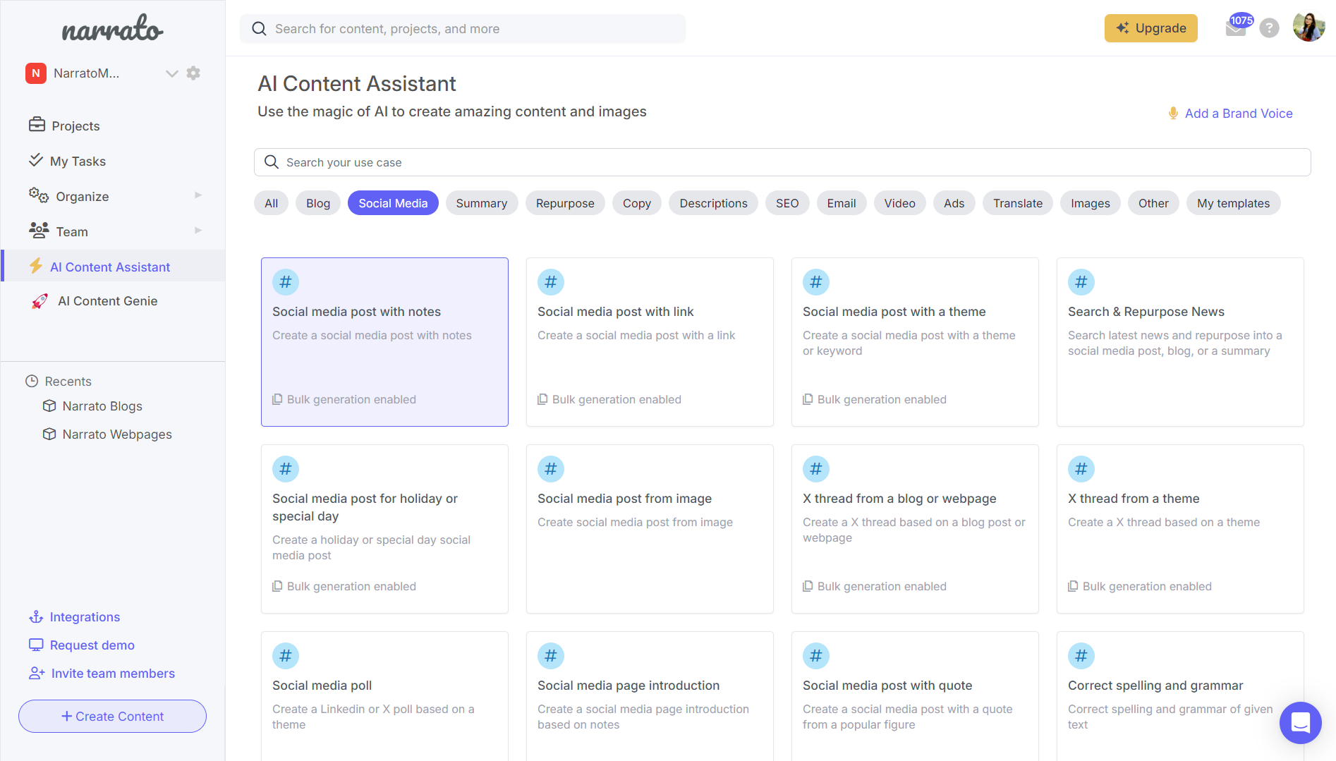Image resolution: width=1336 pixels, height=761 pixels.
Task: Click hashtag icon on Social media post from image
Action: [551, 469]
